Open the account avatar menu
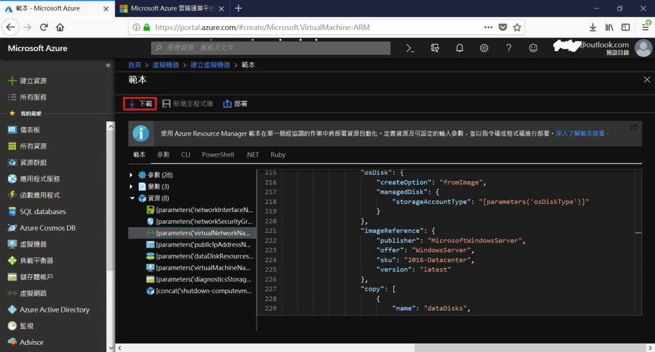The image size is (655, 352). pos(643,48)
